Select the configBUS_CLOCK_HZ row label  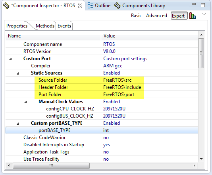tap(69, 116)
